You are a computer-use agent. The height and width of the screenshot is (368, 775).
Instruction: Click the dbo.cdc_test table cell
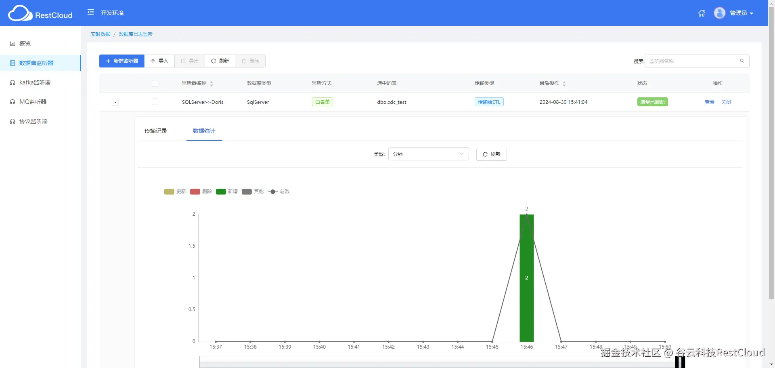pos(392,102)
